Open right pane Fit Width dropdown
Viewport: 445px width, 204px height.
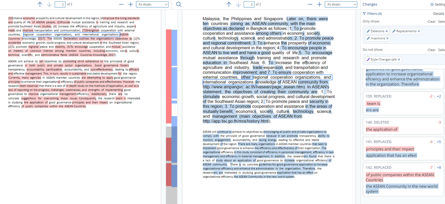point(341,4)
